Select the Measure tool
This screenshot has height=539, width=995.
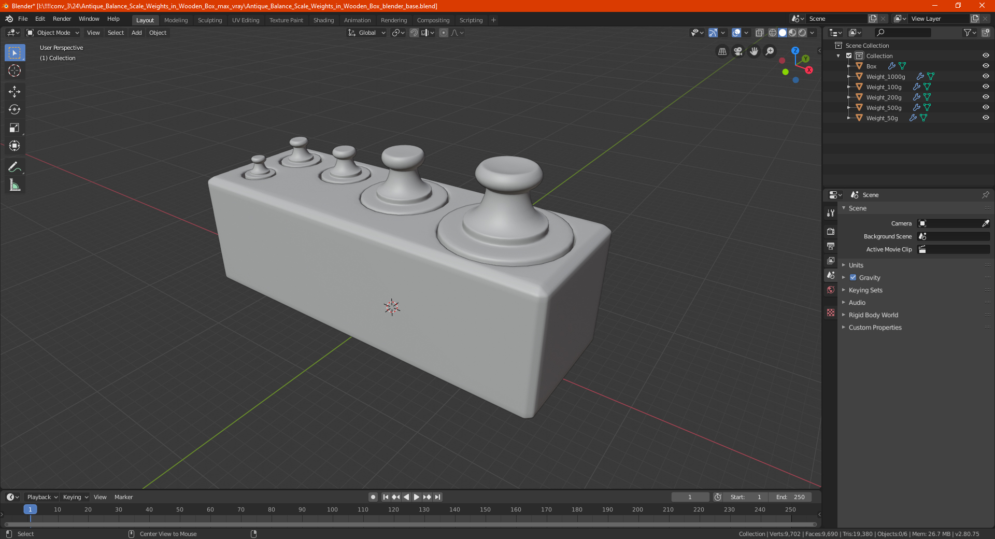click(15, 185)
